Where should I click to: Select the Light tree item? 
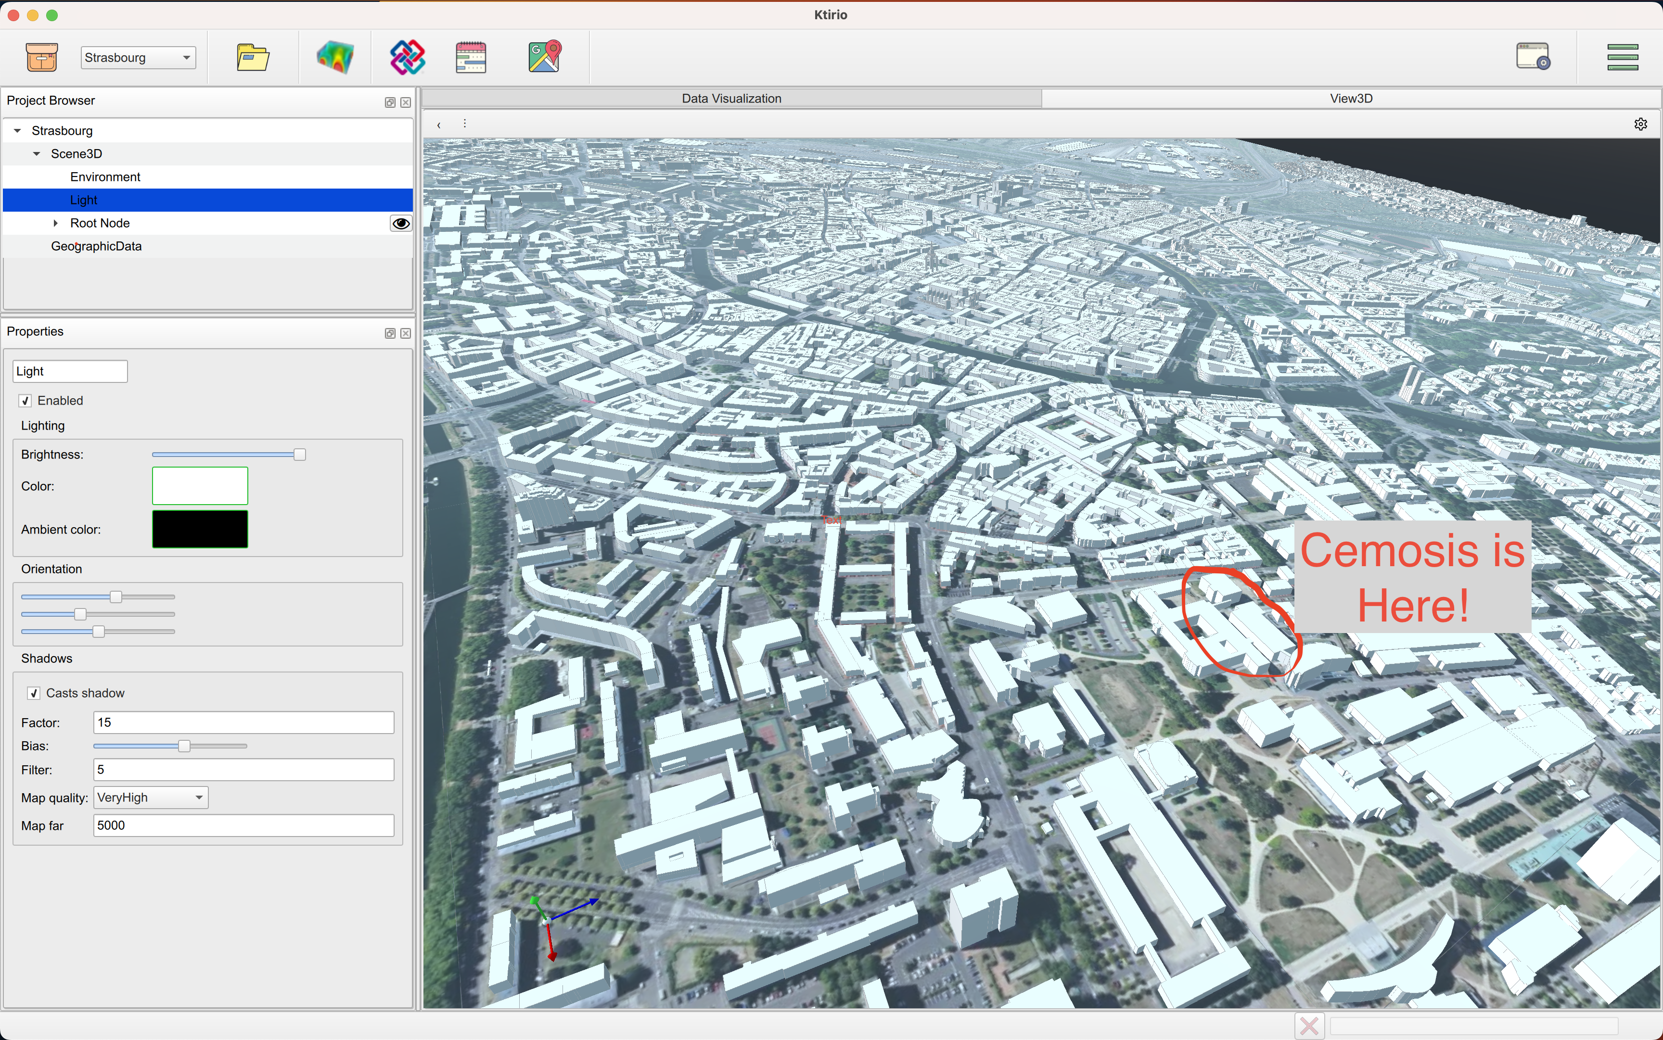pyautogui.click(x=208, y=200)
